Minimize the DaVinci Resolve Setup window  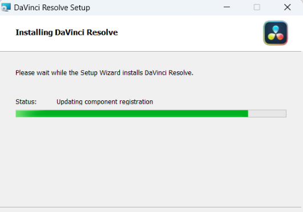click(227, 7)
